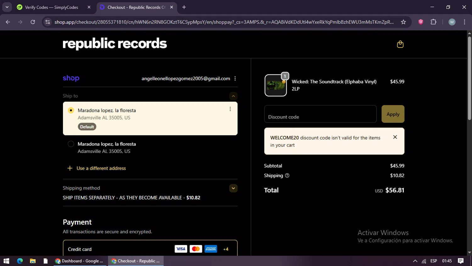Open File Explorer from taskbar

33,261
